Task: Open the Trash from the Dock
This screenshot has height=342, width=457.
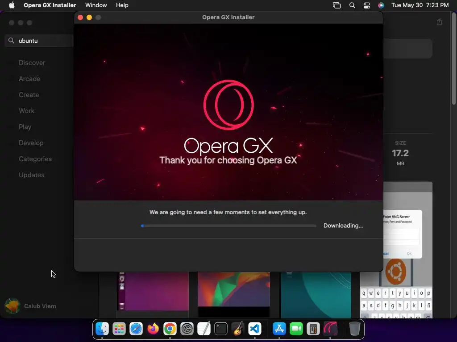Action: pyautogui.click(x=354, y=329)
